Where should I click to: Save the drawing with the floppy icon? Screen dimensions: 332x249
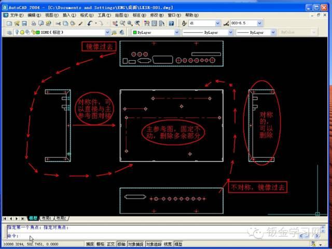pyautogui.click(x=24, y=23)
